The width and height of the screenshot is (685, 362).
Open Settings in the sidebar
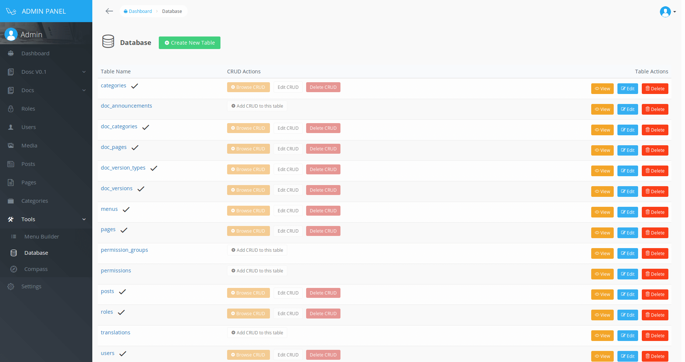(46, 286)
